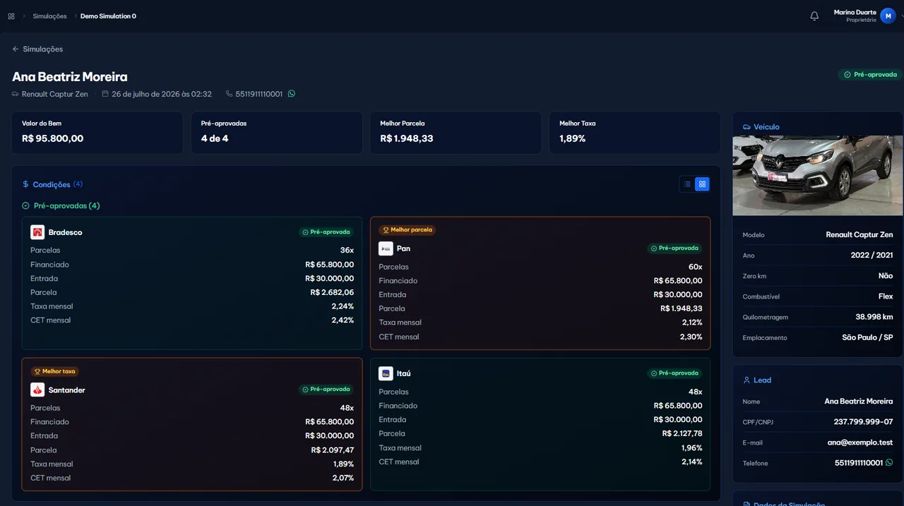Switch to grid view of conditions

(702, 184)
